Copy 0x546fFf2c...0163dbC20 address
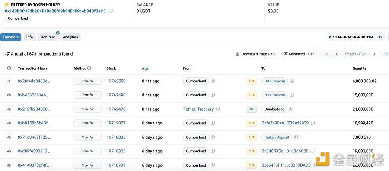This screenshot has height=171, width=389. (312, 151)
